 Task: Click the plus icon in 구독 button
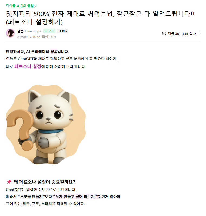coord(46,31)
